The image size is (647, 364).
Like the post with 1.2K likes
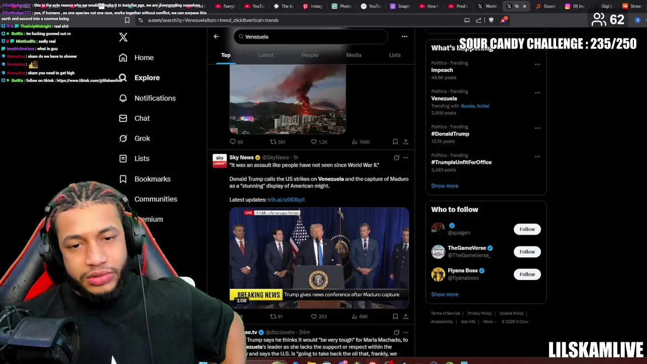319,142
